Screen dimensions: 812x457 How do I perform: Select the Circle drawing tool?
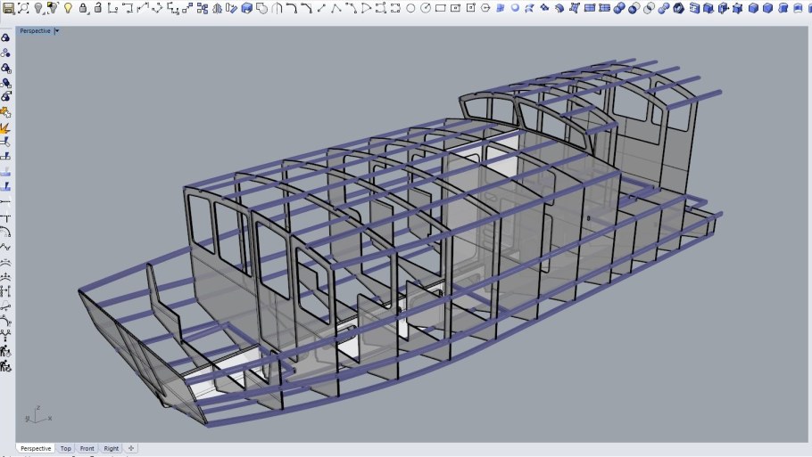point(410,8)
